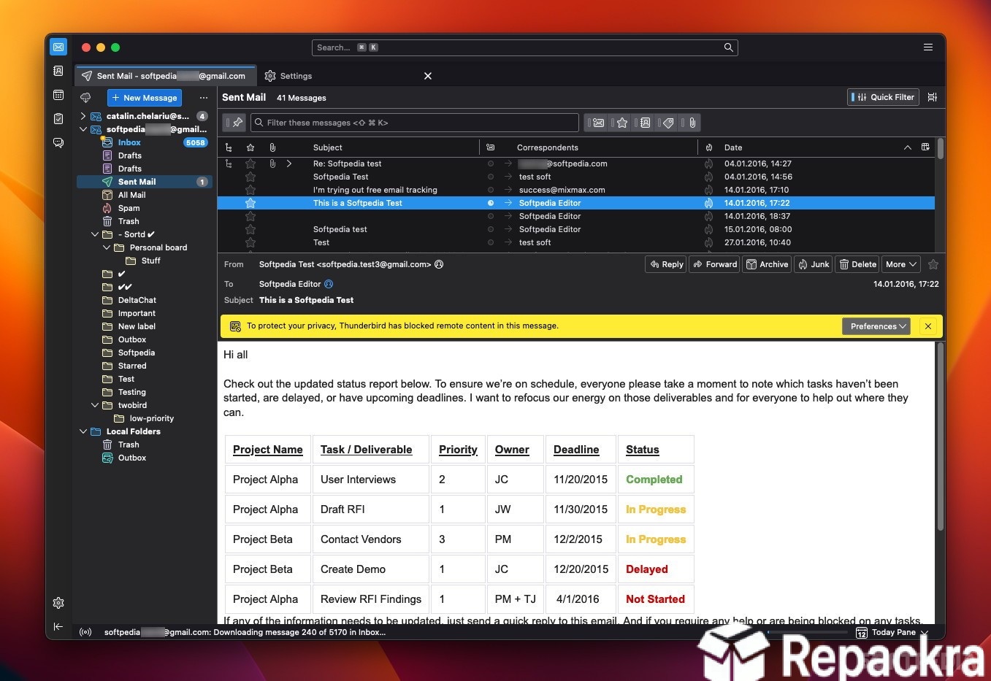This screenshot has height=681, width=991.
Task: Toggle read status of 'Softpedia Test' message
Action: (491, 177)
